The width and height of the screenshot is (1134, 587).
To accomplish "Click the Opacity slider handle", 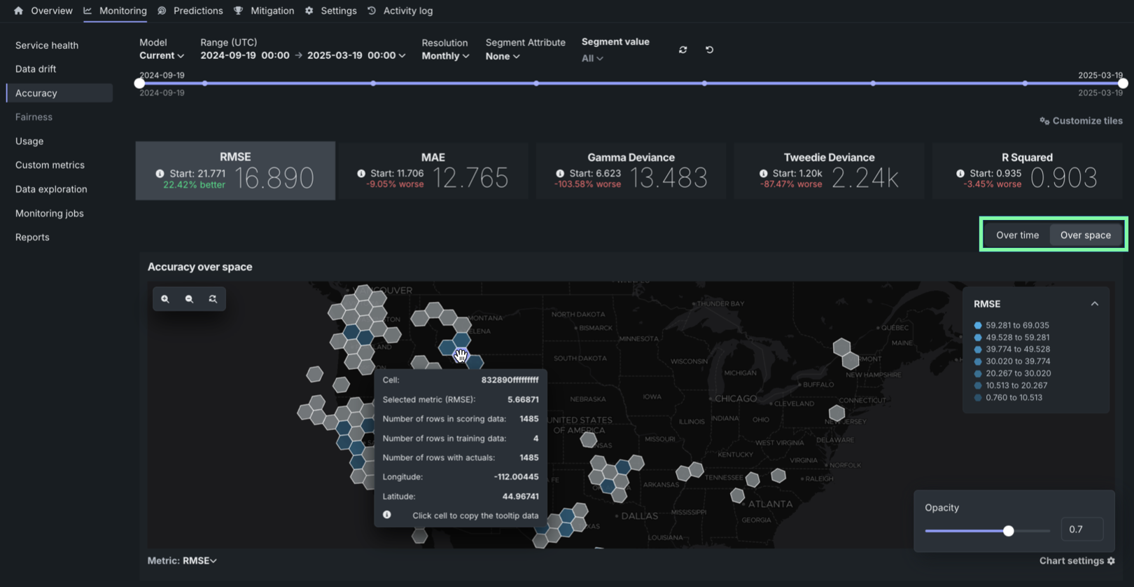I will [1008, 531].
